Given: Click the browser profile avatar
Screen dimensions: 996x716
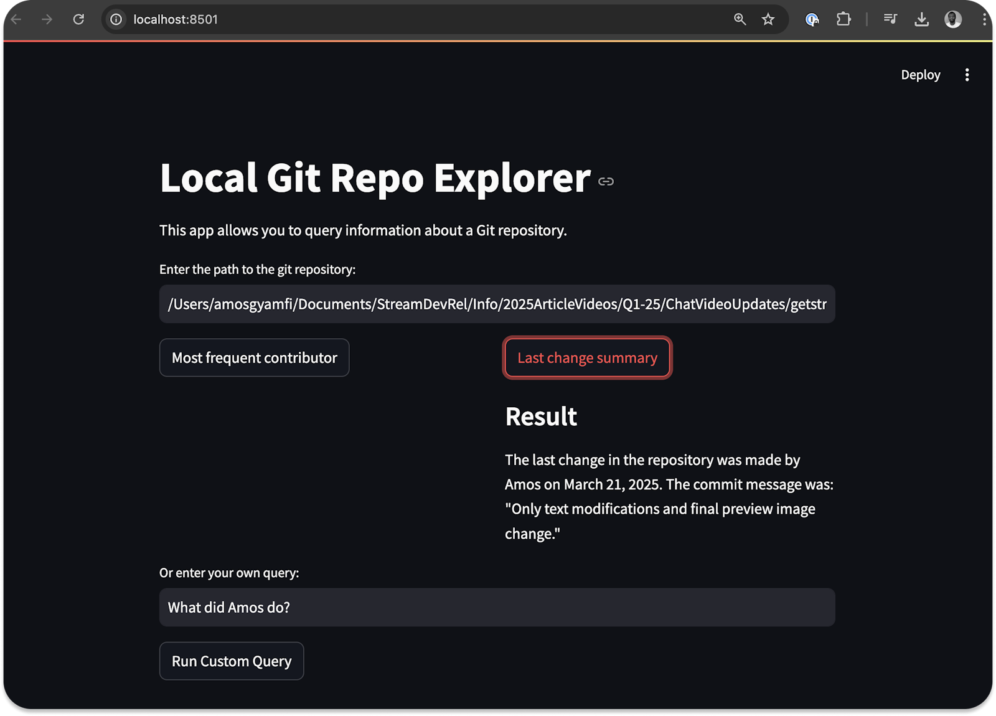Looking at the screenshot, I should point(954,19).
